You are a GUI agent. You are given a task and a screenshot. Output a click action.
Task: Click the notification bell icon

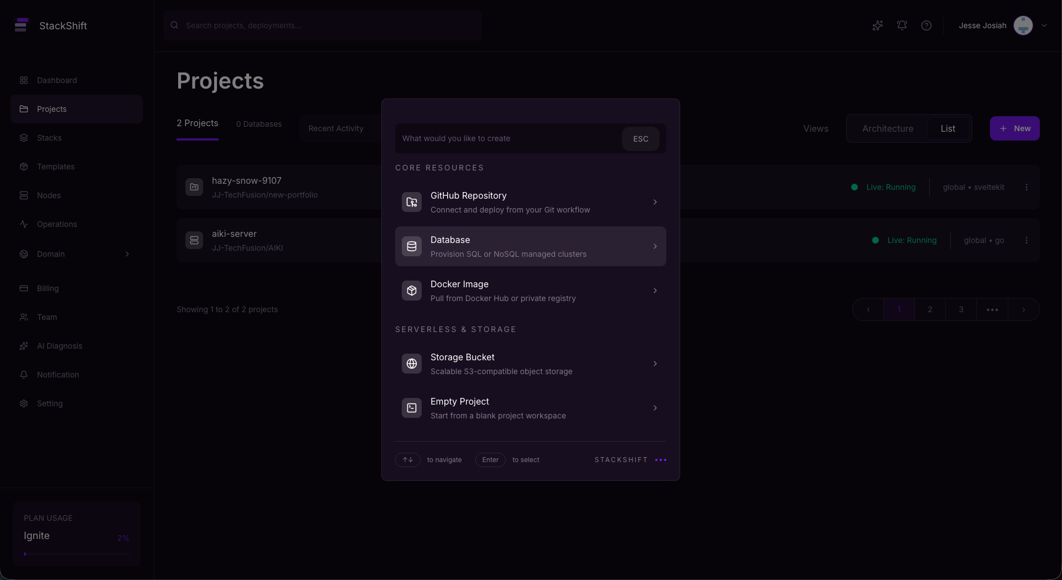(902, 25)
